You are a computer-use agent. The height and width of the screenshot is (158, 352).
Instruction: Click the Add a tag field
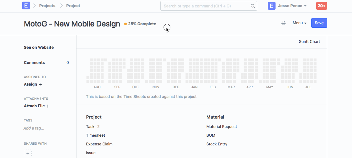pos(34,128)
